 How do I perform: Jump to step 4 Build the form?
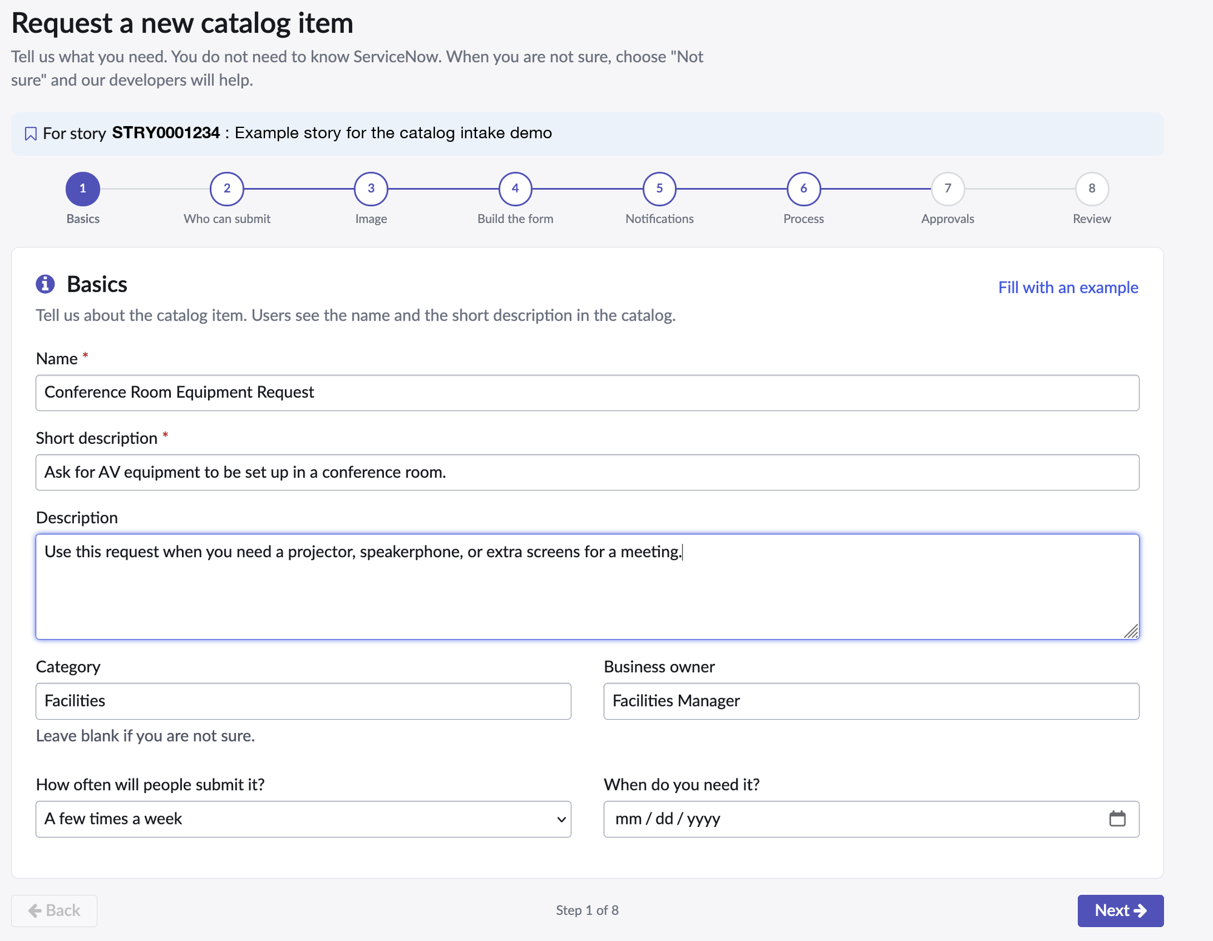coord(516,189)
